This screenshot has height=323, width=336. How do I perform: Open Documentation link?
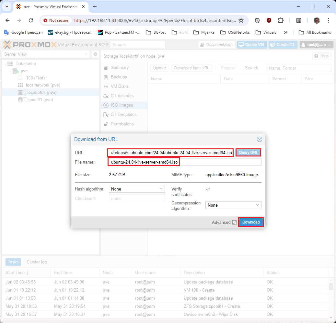pos(217,45)
